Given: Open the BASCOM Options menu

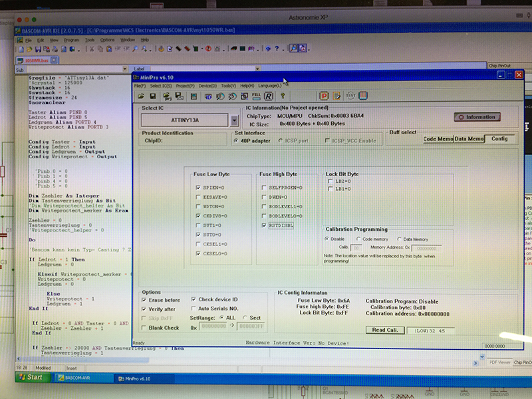Looking at the screenshot, I should [107, 40].
